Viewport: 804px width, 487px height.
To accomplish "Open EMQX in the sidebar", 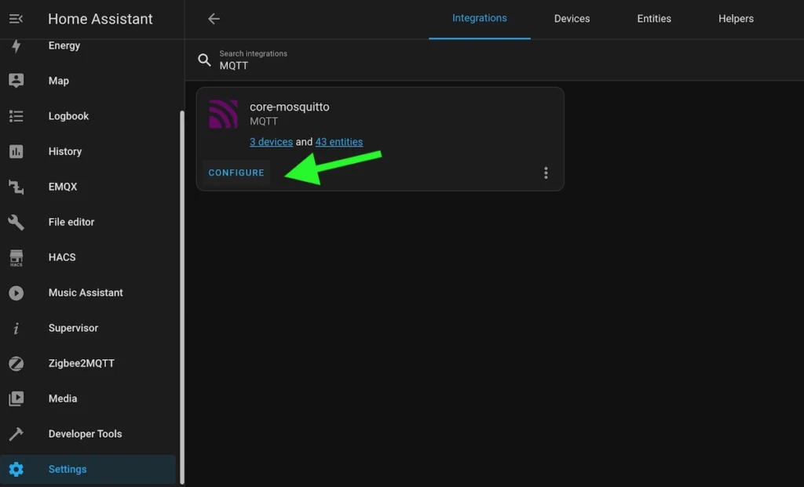I will 88,187.
